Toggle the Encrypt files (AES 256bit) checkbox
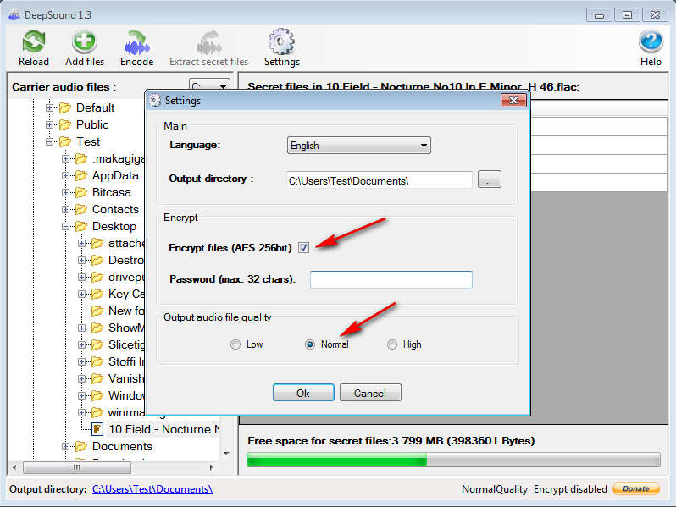 coord(303,248)
